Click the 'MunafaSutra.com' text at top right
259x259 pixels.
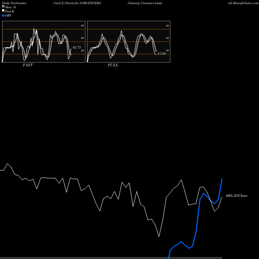point(246,3)
